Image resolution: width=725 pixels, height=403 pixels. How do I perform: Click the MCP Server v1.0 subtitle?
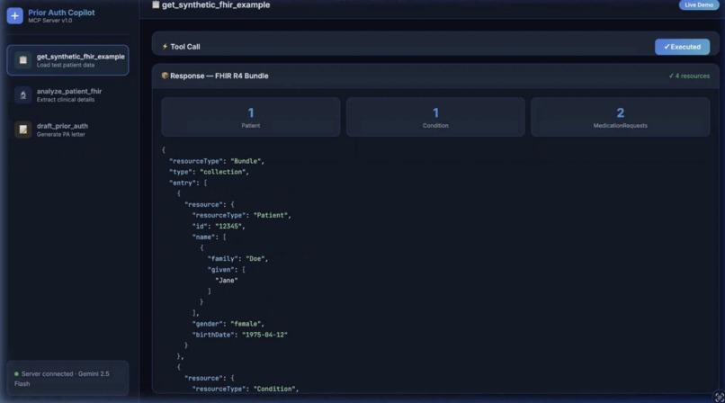click(x=50, y=21)
